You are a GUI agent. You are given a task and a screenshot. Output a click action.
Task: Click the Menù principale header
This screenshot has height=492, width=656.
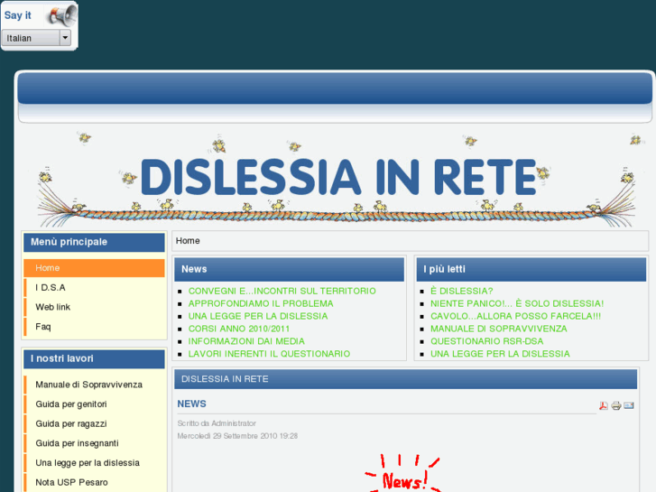point(94,243)
